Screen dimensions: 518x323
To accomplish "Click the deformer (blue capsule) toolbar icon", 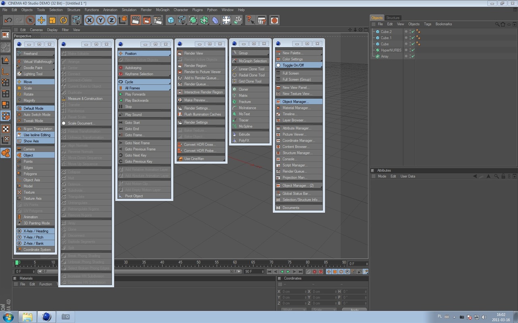I will click(x=215, y=20).
